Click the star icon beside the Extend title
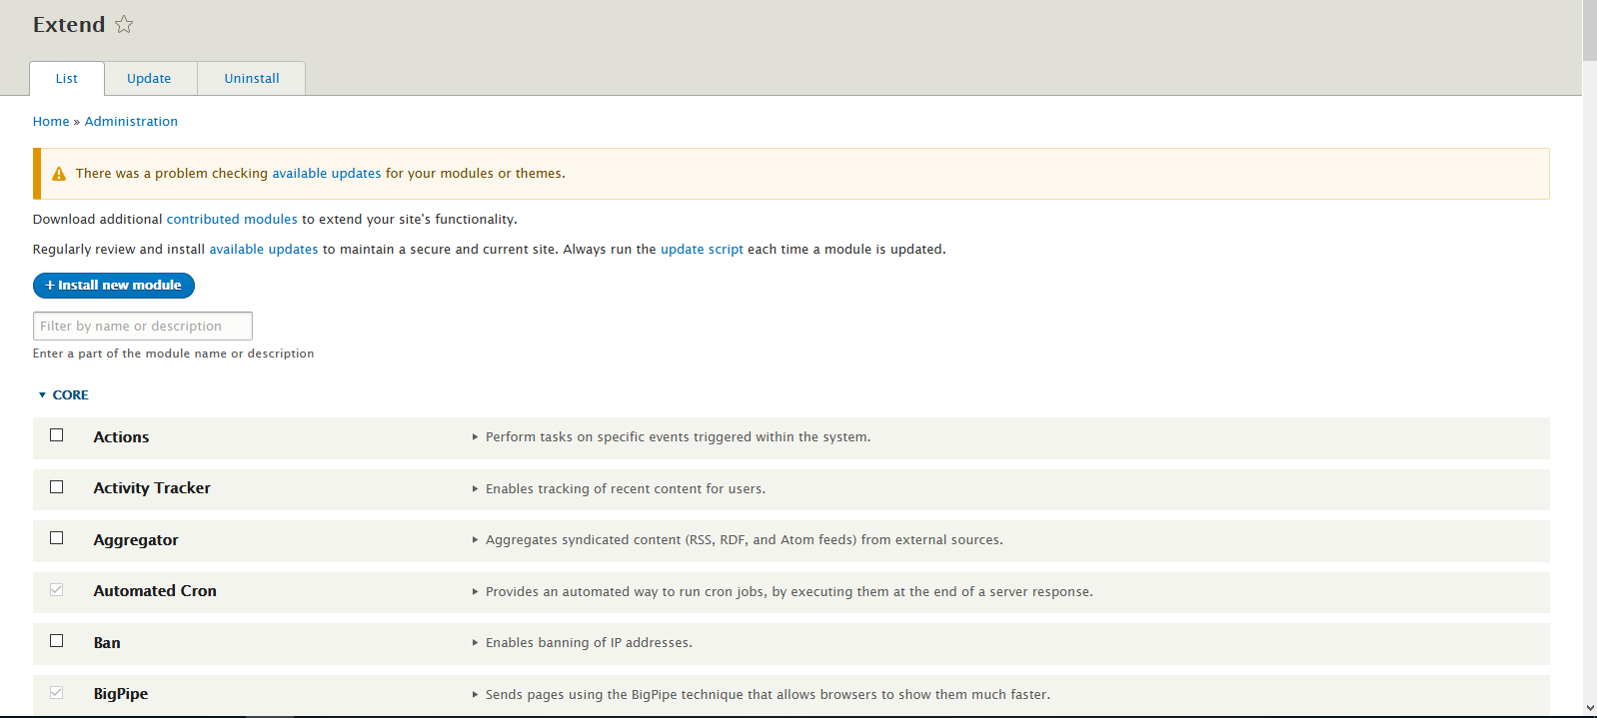This screenshot has height=718, width=1597. (x=123, y=24)
